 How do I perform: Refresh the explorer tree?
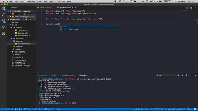pyautogui.click(x=30, y=19)
